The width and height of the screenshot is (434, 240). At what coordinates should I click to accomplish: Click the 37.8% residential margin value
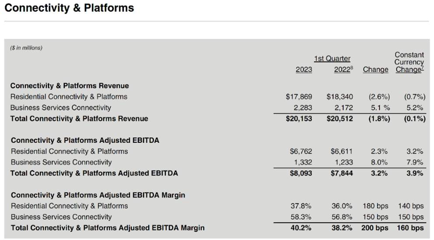click(x=301, y=206)
